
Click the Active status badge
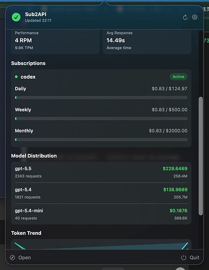click(178, 77)
